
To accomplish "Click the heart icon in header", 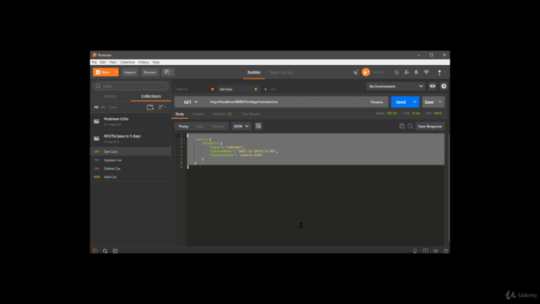I will 426,72.
